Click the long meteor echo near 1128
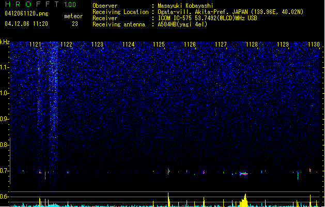The image size is (325, 207). pyautogui.click(x=244, y=173)
